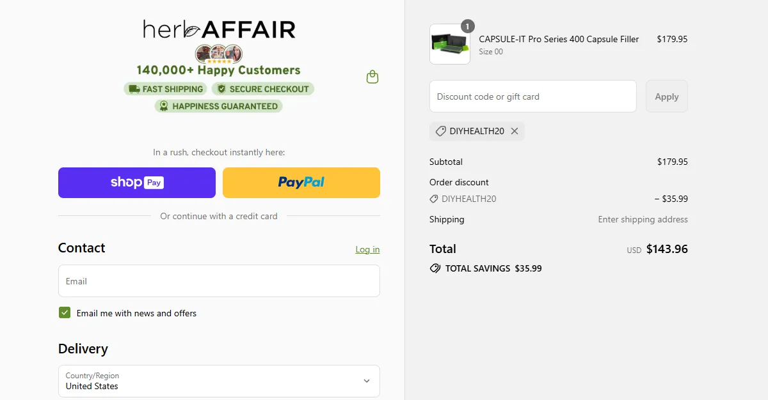Open the cart via the bag icon
768x400 pixels.
coord(372,76)
